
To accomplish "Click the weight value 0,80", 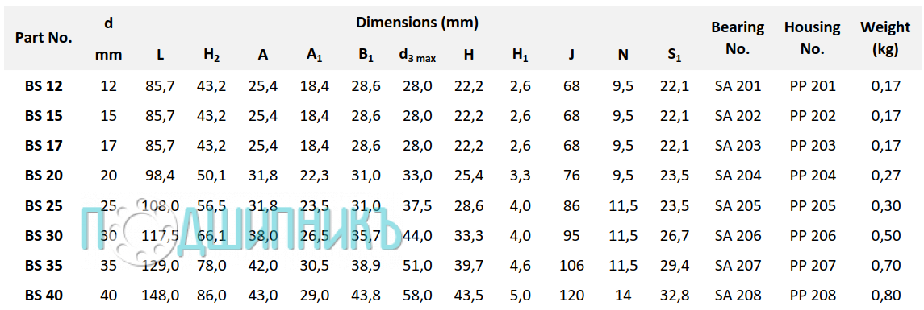I will tap(886, 296).
